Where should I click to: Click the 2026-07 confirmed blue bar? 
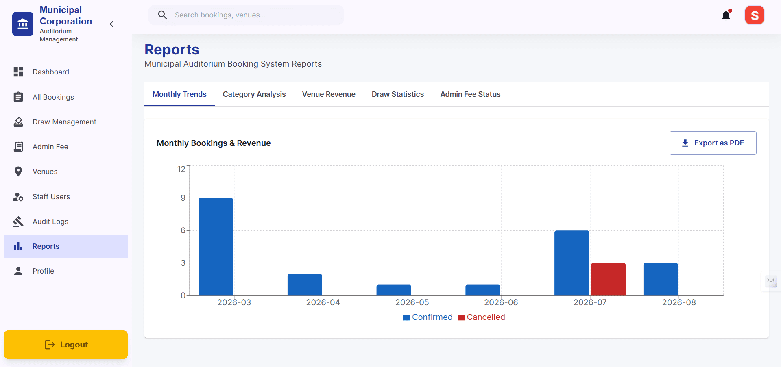pyautogui.click(x=572, y=263)
